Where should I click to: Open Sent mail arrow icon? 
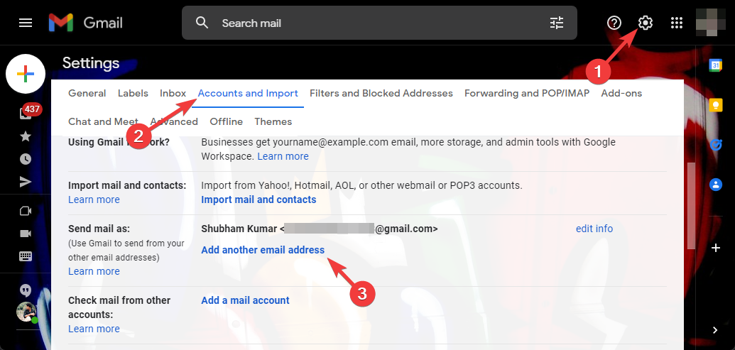click(x=26, y=182)
